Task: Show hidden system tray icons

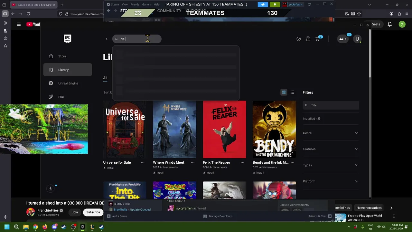Action: pos(349,227)
